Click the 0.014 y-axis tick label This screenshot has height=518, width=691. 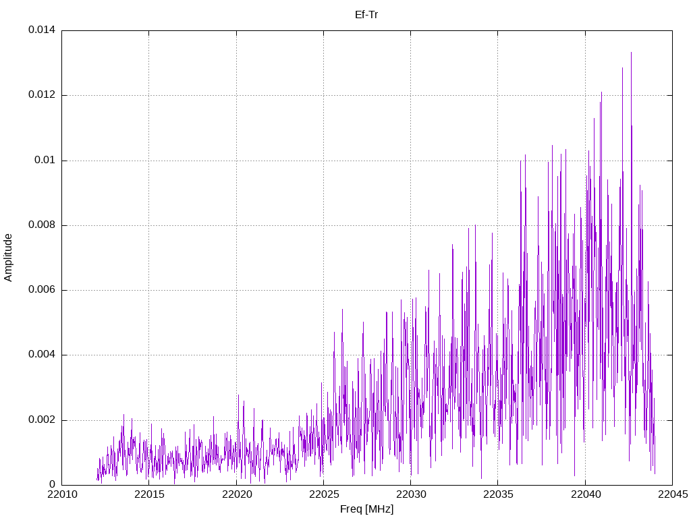click(41, 30)
